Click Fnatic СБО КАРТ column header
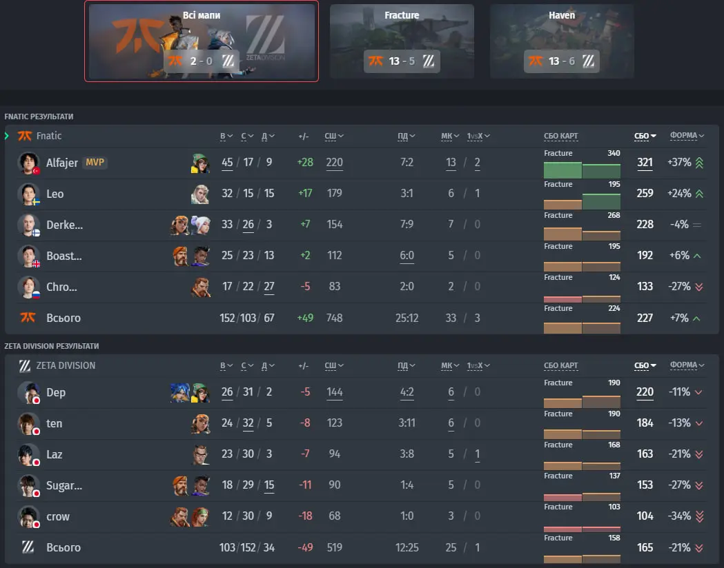 (x=560, y=136)
